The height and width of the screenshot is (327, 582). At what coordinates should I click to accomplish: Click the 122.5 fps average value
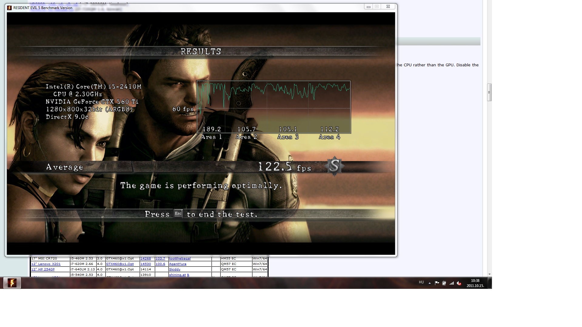(x=285, y=167)
